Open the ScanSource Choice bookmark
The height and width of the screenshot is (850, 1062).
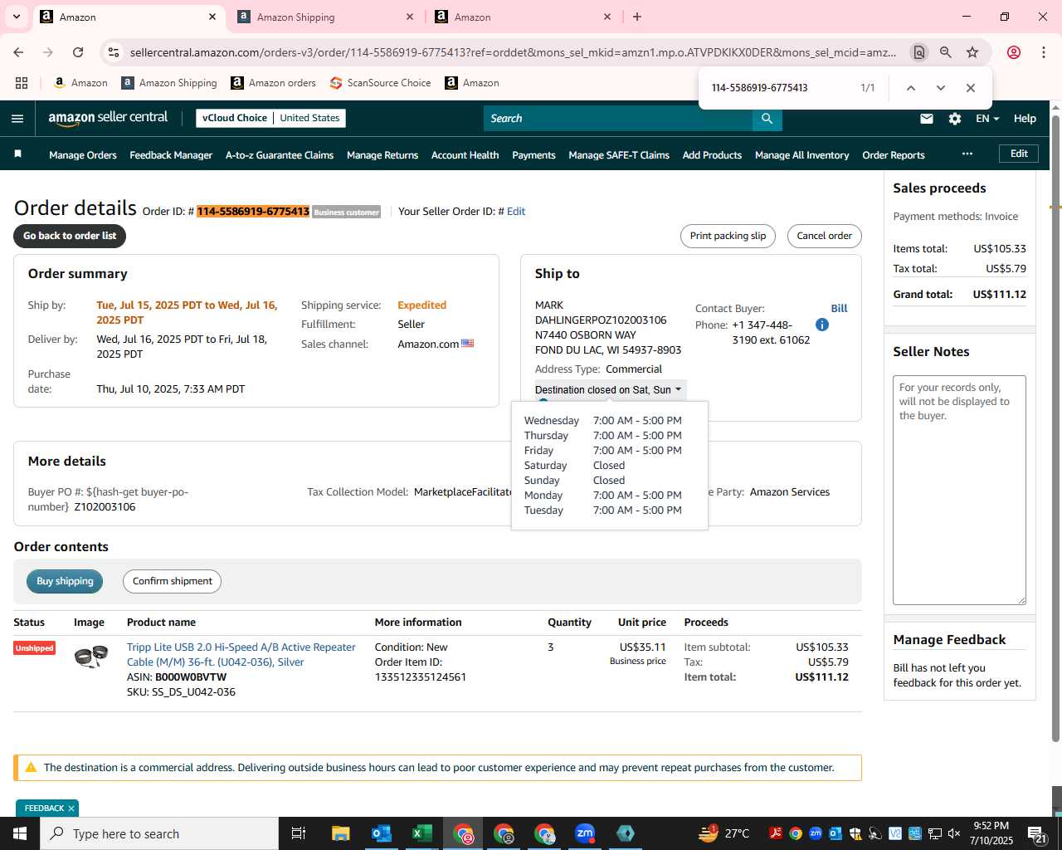click(x=380, y=83)
